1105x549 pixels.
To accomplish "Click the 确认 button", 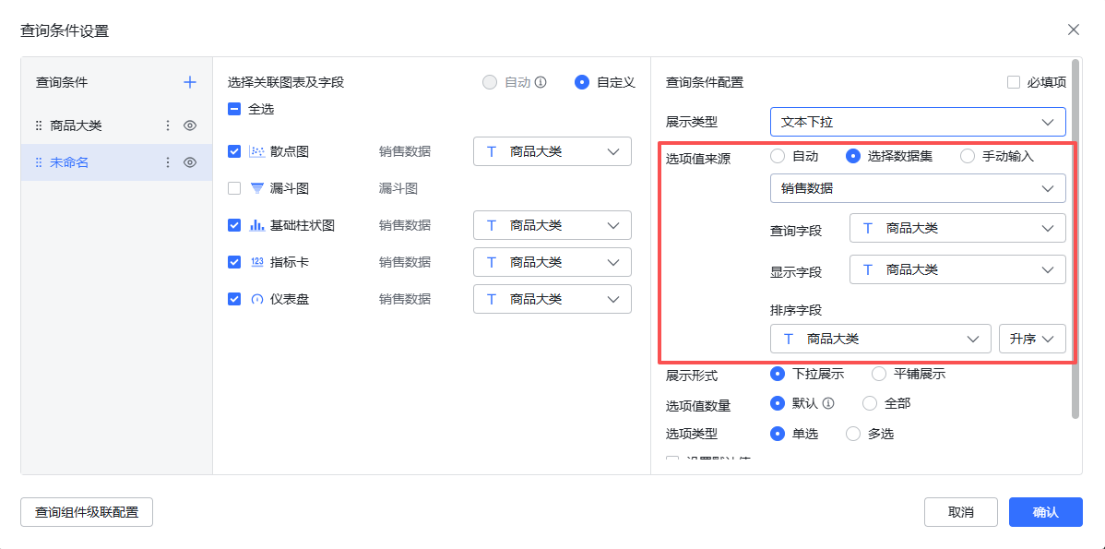I will [1045, 512].
